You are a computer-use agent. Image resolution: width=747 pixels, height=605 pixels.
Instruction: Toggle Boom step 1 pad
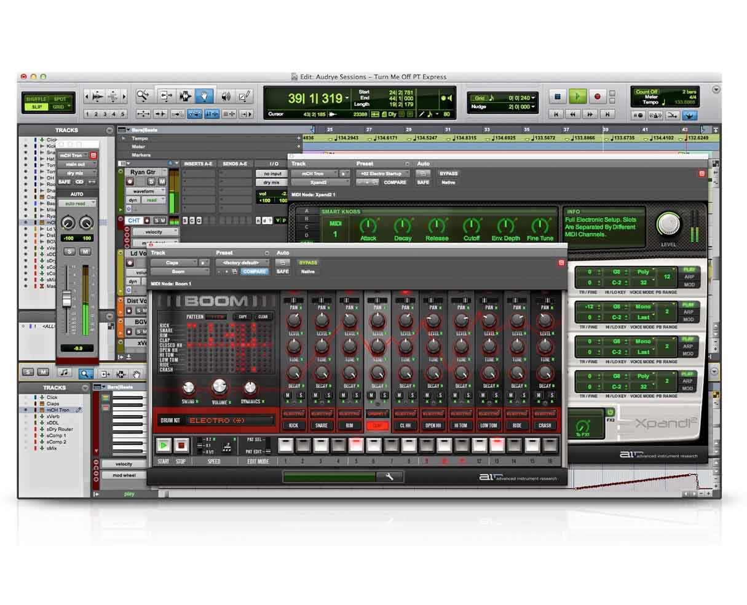click(x=286, y=445)
